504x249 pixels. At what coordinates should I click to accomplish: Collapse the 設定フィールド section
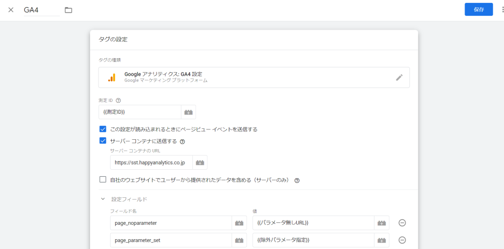point(103,199)
